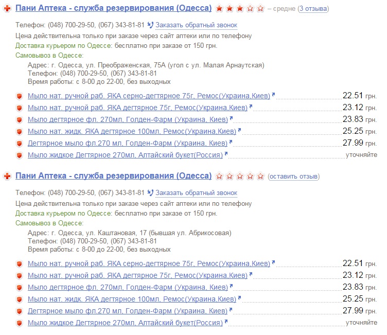
Task: Click the first empty rating star in the Каштановая listing
Action: pos(220,177)
